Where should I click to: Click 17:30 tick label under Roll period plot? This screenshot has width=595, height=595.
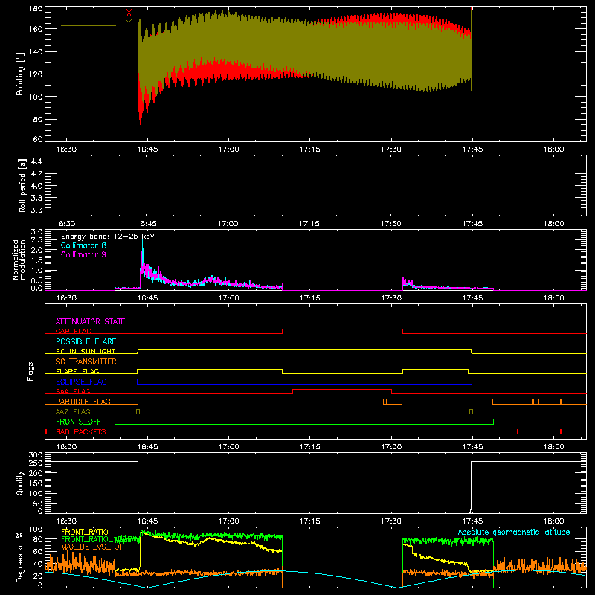[391, 224]
